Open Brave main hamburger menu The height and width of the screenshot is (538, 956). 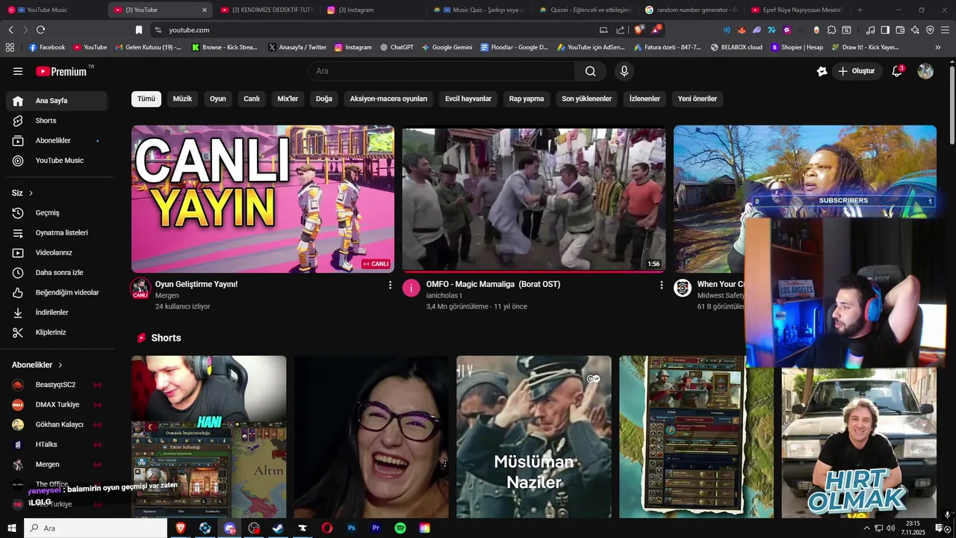945,30
